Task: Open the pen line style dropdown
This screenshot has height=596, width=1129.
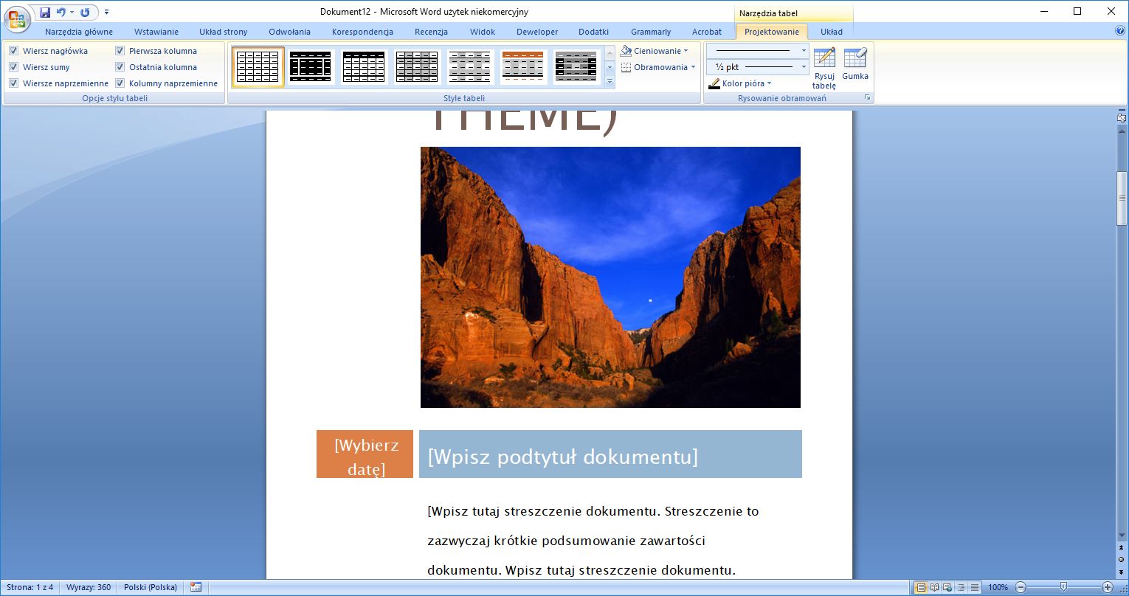Action: coord(803,51)
